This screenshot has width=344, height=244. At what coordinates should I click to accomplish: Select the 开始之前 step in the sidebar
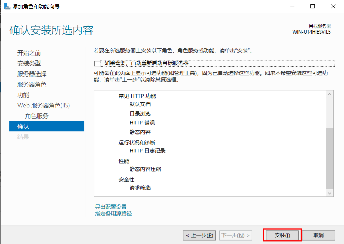pos(29,53)
